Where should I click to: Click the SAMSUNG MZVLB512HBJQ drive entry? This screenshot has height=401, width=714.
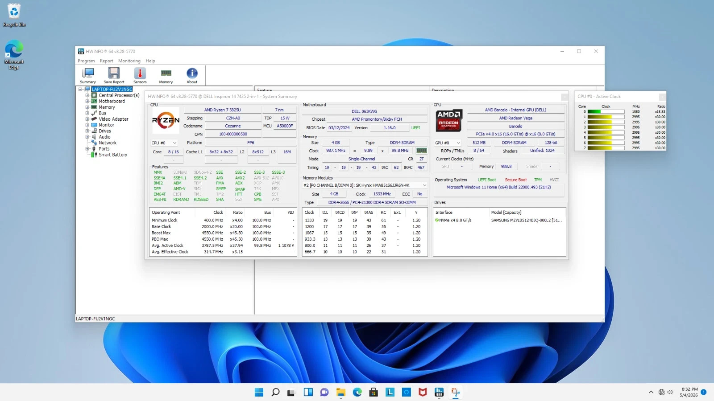(527, 220)
